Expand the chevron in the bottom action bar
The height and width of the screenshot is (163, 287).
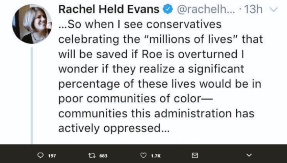click(249, 156)
